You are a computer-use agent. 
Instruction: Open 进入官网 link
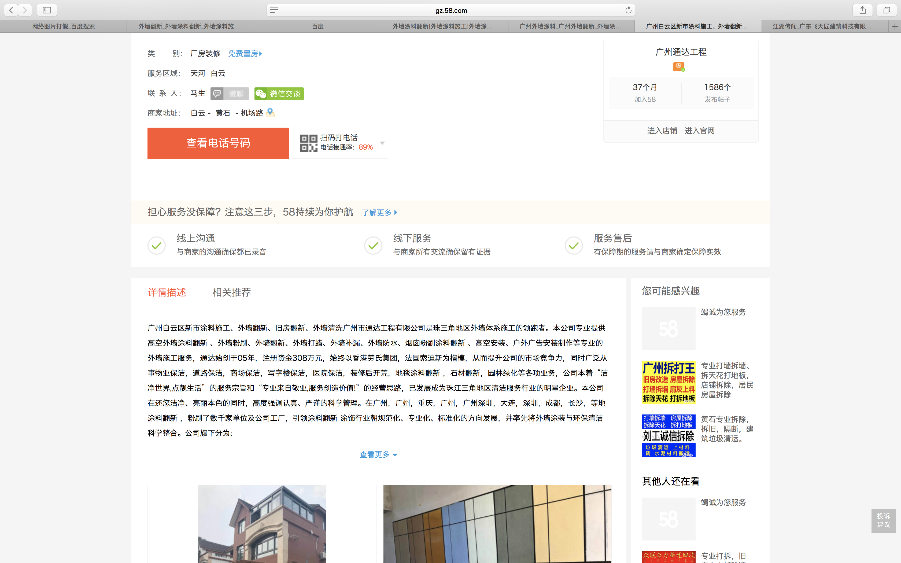[x=700, y=131]
